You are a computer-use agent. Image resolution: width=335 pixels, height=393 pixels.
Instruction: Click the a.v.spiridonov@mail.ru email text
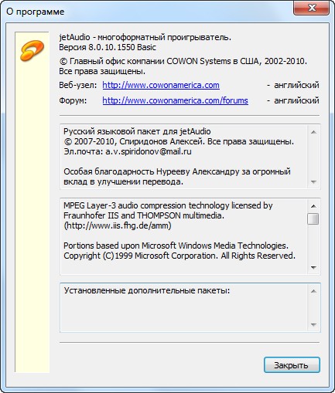click(x=149, y=151)
